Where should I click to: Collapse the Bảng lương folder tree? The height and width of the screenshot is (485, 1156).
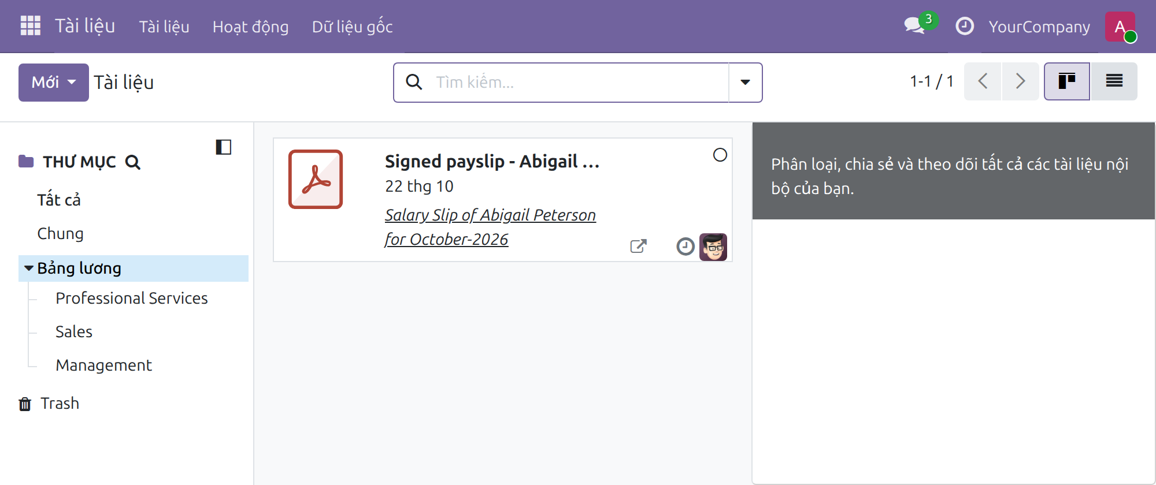[x=29, y=268]
